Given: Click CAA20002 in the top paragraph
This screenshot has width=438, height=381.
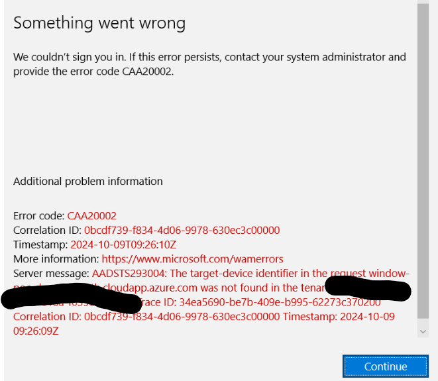Looking at the screenshot, I should click(148, 72).
